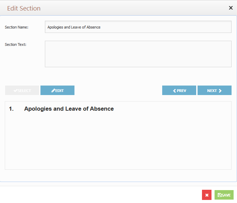Click the preview heading Apologies and Leave
This screenshot has width=237, height=203.
[x=69, y=109]
